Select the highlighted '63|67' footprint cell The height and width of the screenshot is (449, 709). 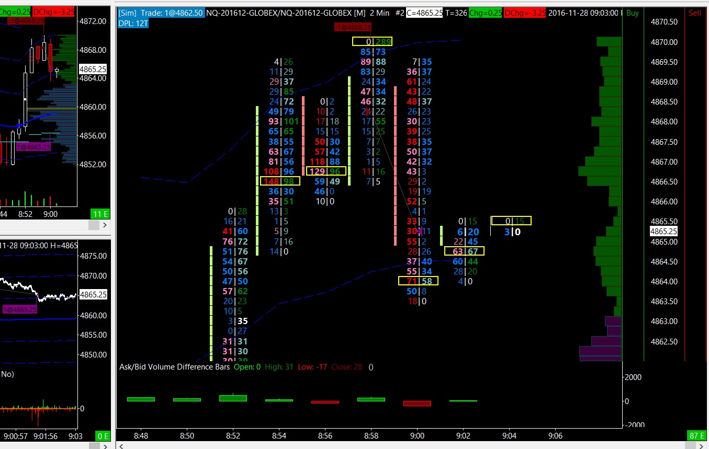tap(464, 251)
